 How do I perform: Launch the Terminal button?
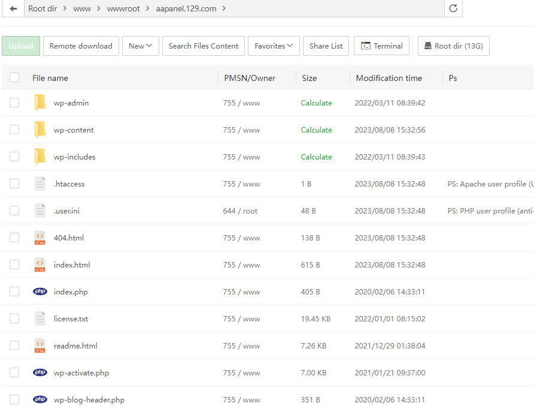pos(381,46)
